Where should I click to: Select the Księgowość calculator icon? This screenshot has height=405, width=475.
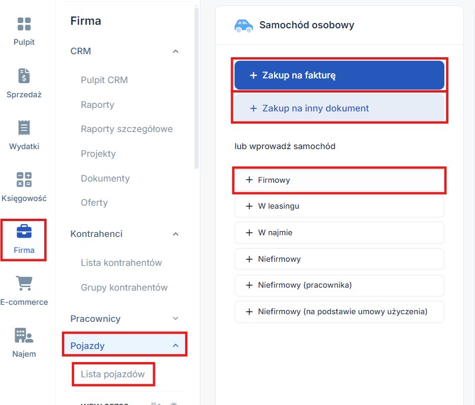click(24, 180)
